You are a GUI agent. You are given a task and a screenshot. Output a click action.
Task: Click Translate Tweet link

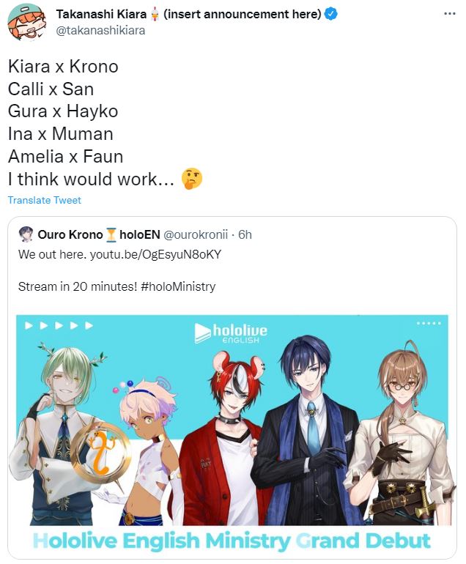click(45, 200)
